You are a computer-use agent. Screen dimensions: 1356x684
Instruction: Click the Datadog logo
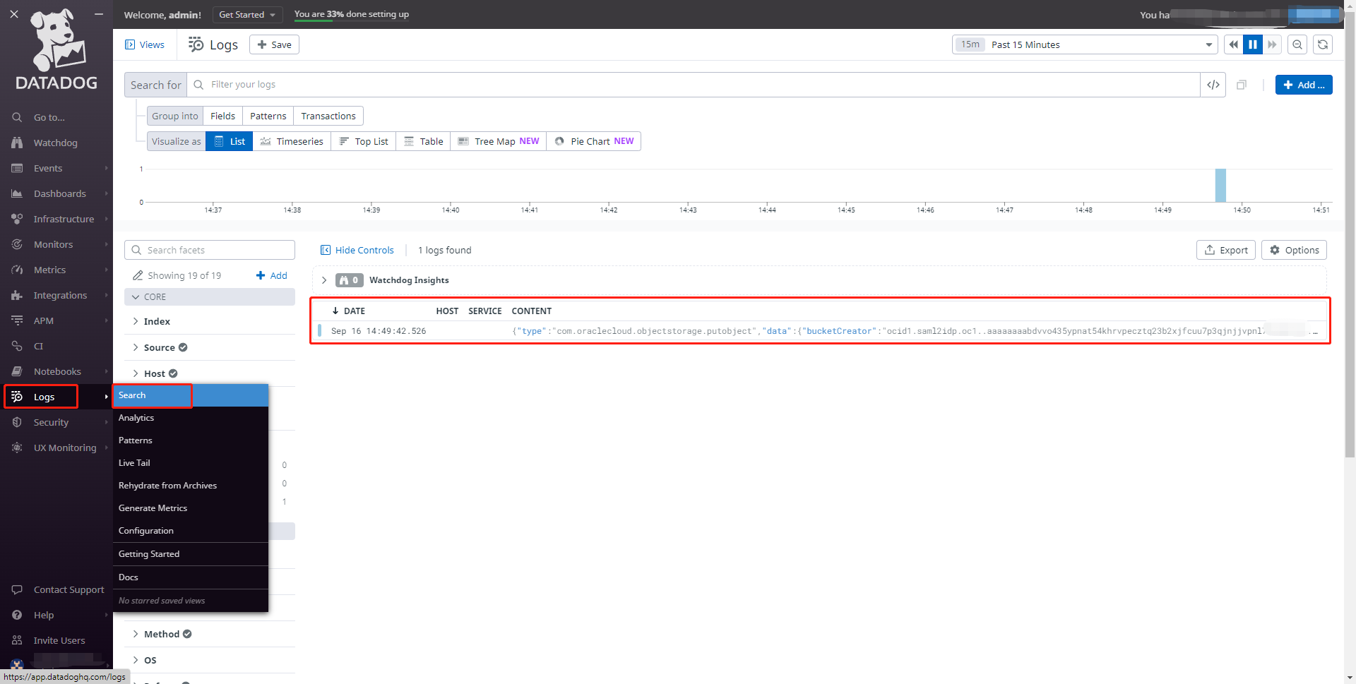(x=56, y=49)
